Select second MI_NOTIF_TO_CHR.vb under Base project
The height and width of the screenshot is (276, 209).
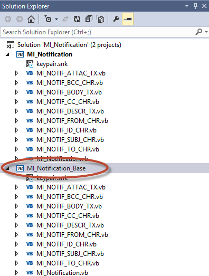click(x=68, y=263)
